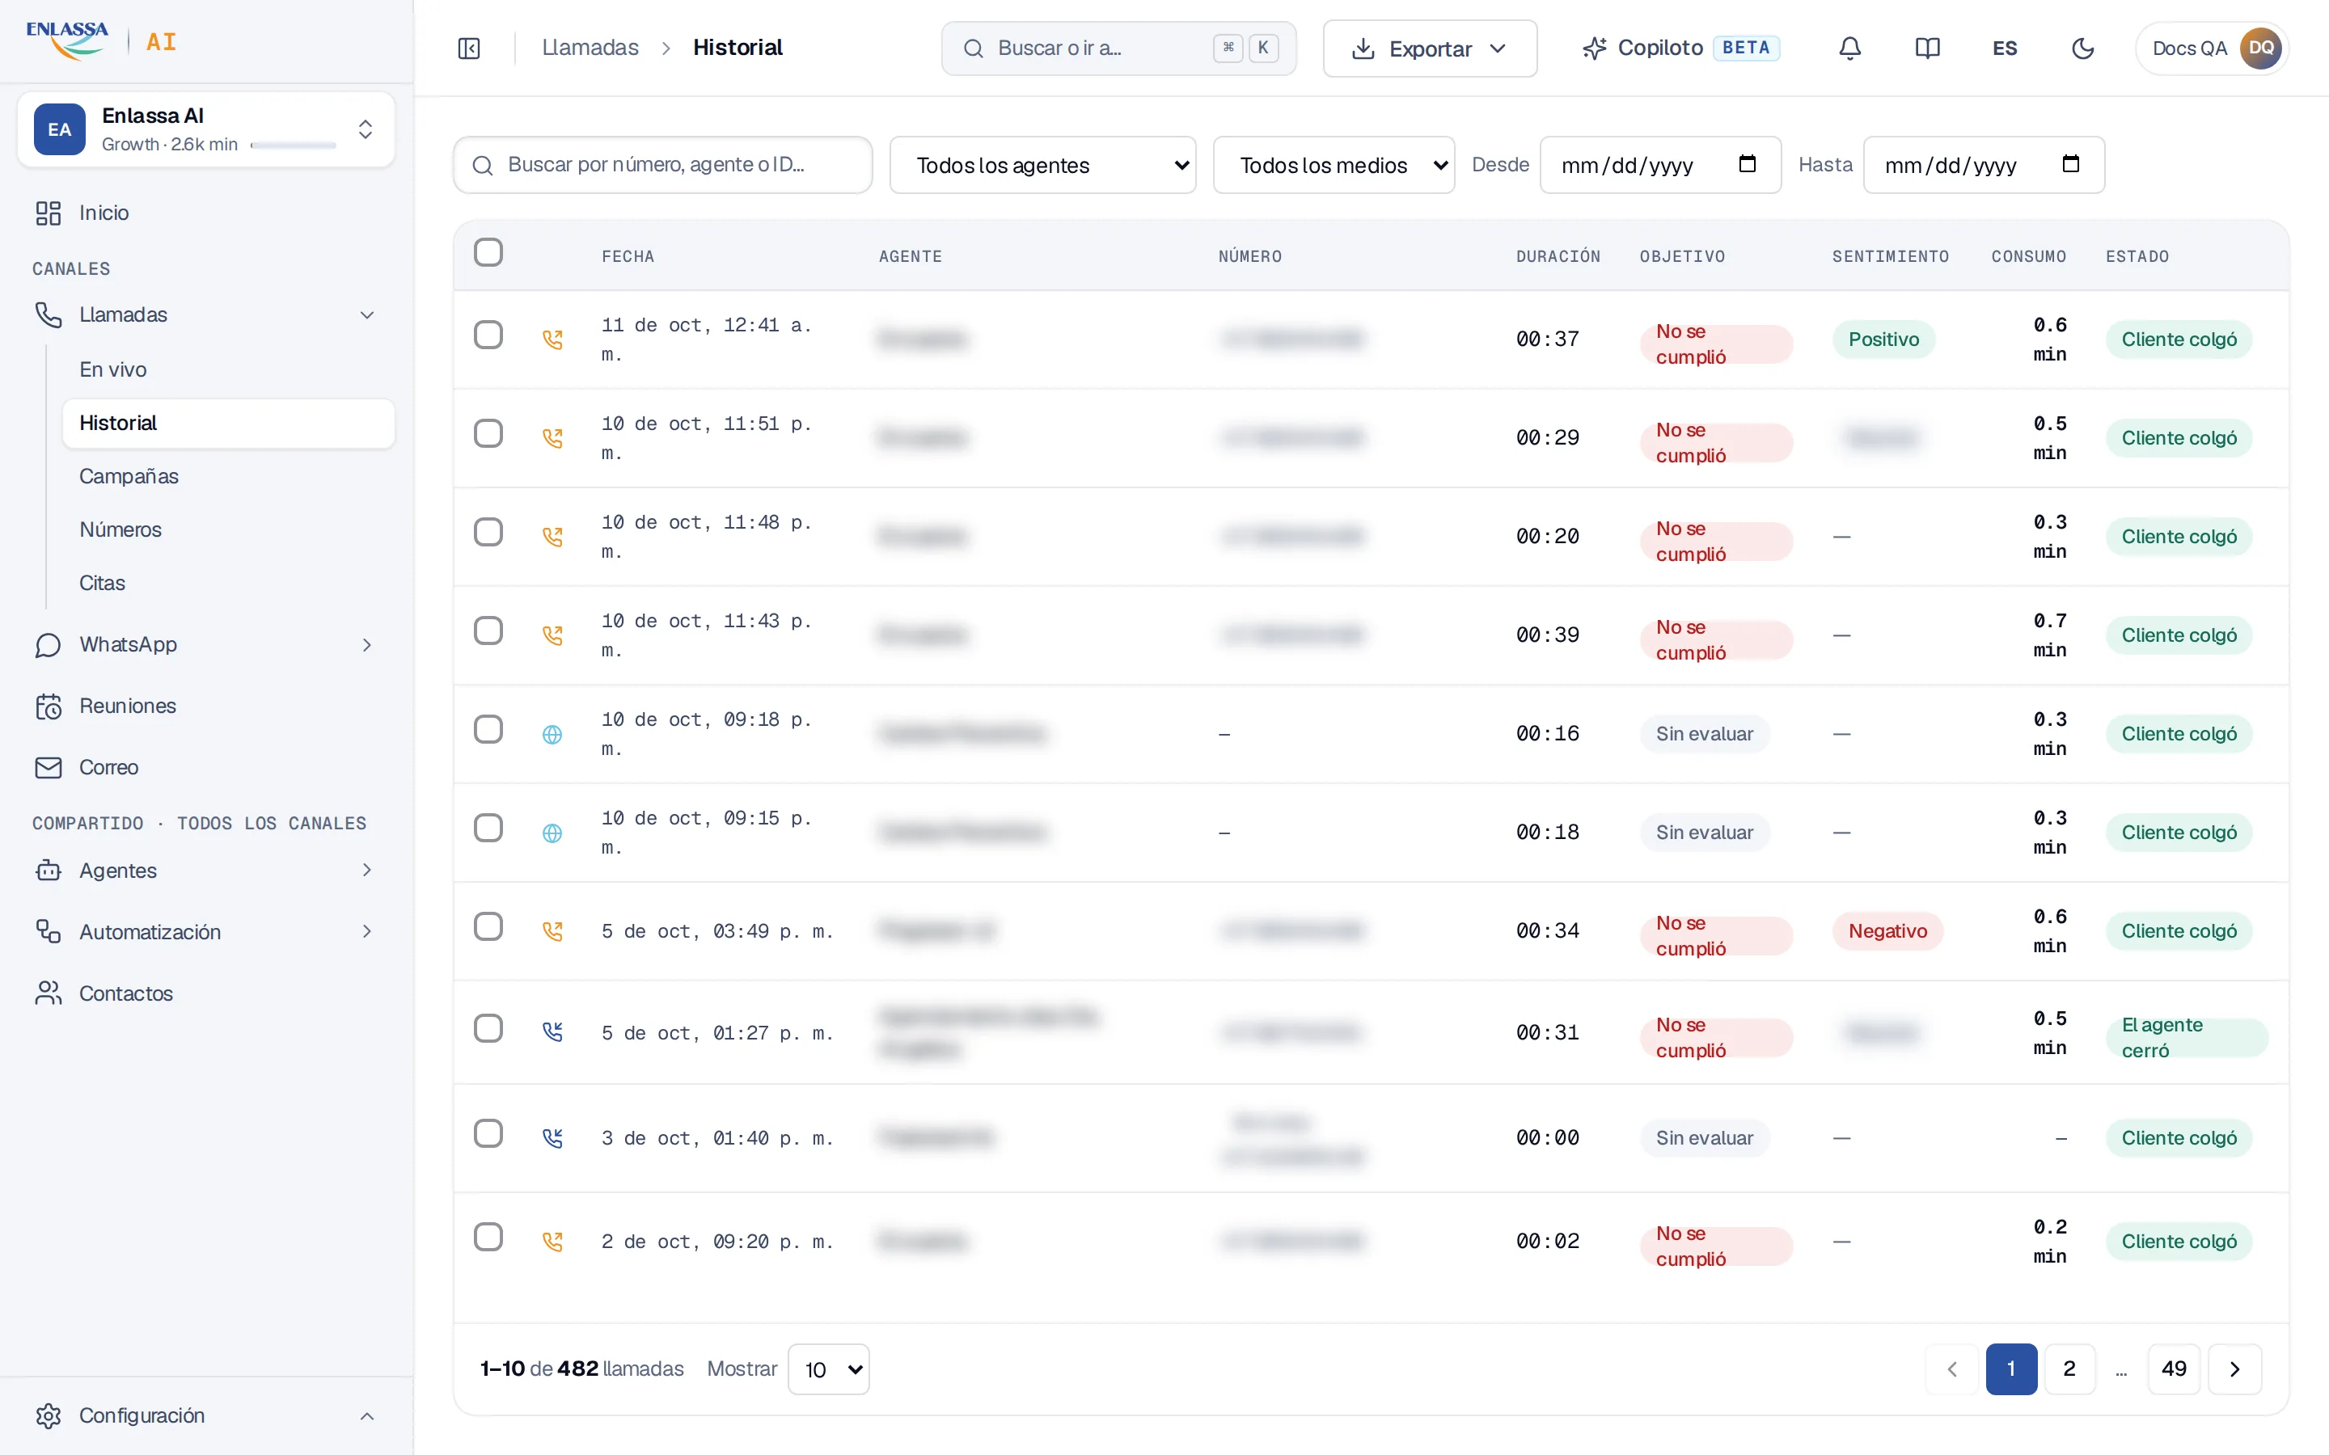The height and width of the screenshot is (1455, 2329).
Task: Open the Mostrar rows-per-page dropdown
Action: 829,1369
